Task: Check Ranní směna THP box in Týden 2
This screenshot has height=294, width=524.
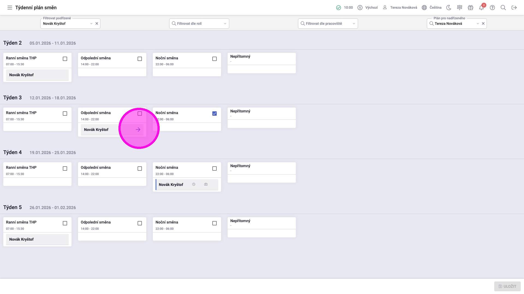Action: pyautogui.click(x=65, y=59)
